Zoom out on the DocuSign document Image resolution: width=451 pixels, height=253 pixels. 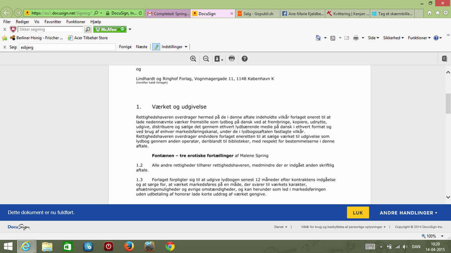(206, 58)
